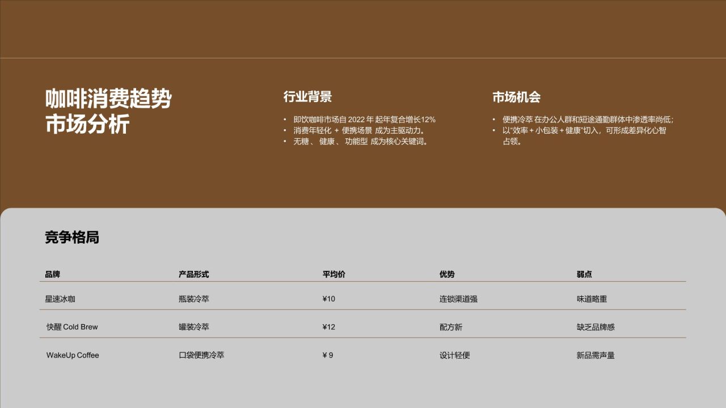Click the 平均价 column header

(x=334, y=274)
